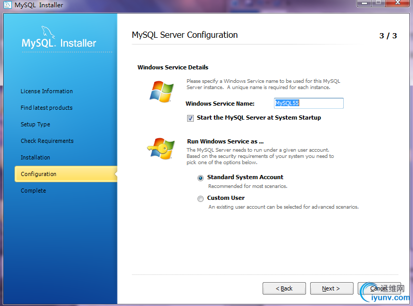The image size is (413, 306).
Task: Open the Check Requirements step
Action: pos(47,141)
